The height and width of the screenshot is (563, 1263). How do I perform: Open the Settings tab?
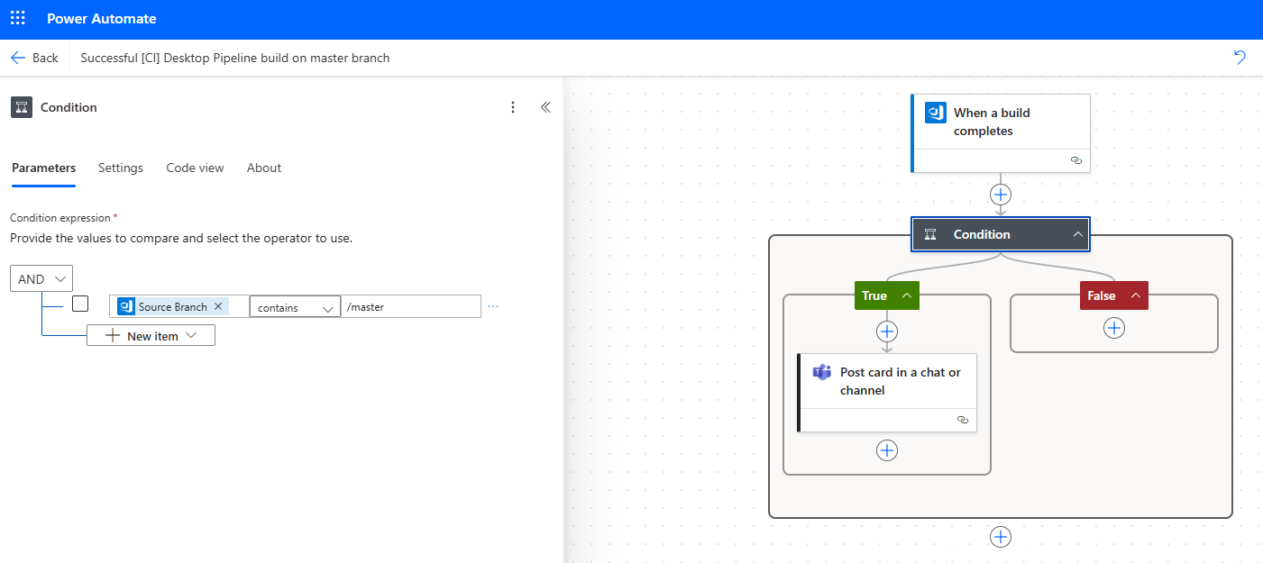[x=121, y=168]
